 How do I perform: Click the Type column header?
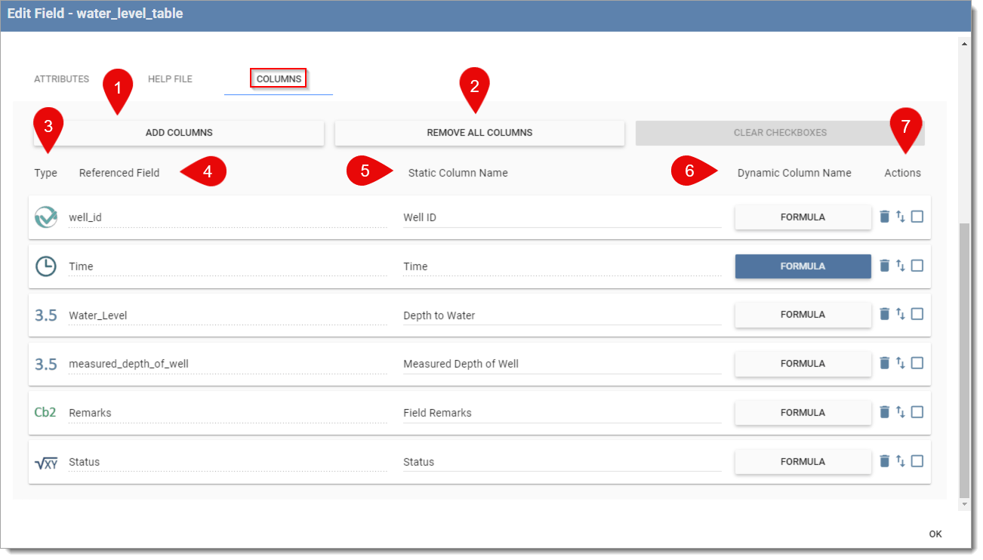pyautogui.click(x=45, y=173)
